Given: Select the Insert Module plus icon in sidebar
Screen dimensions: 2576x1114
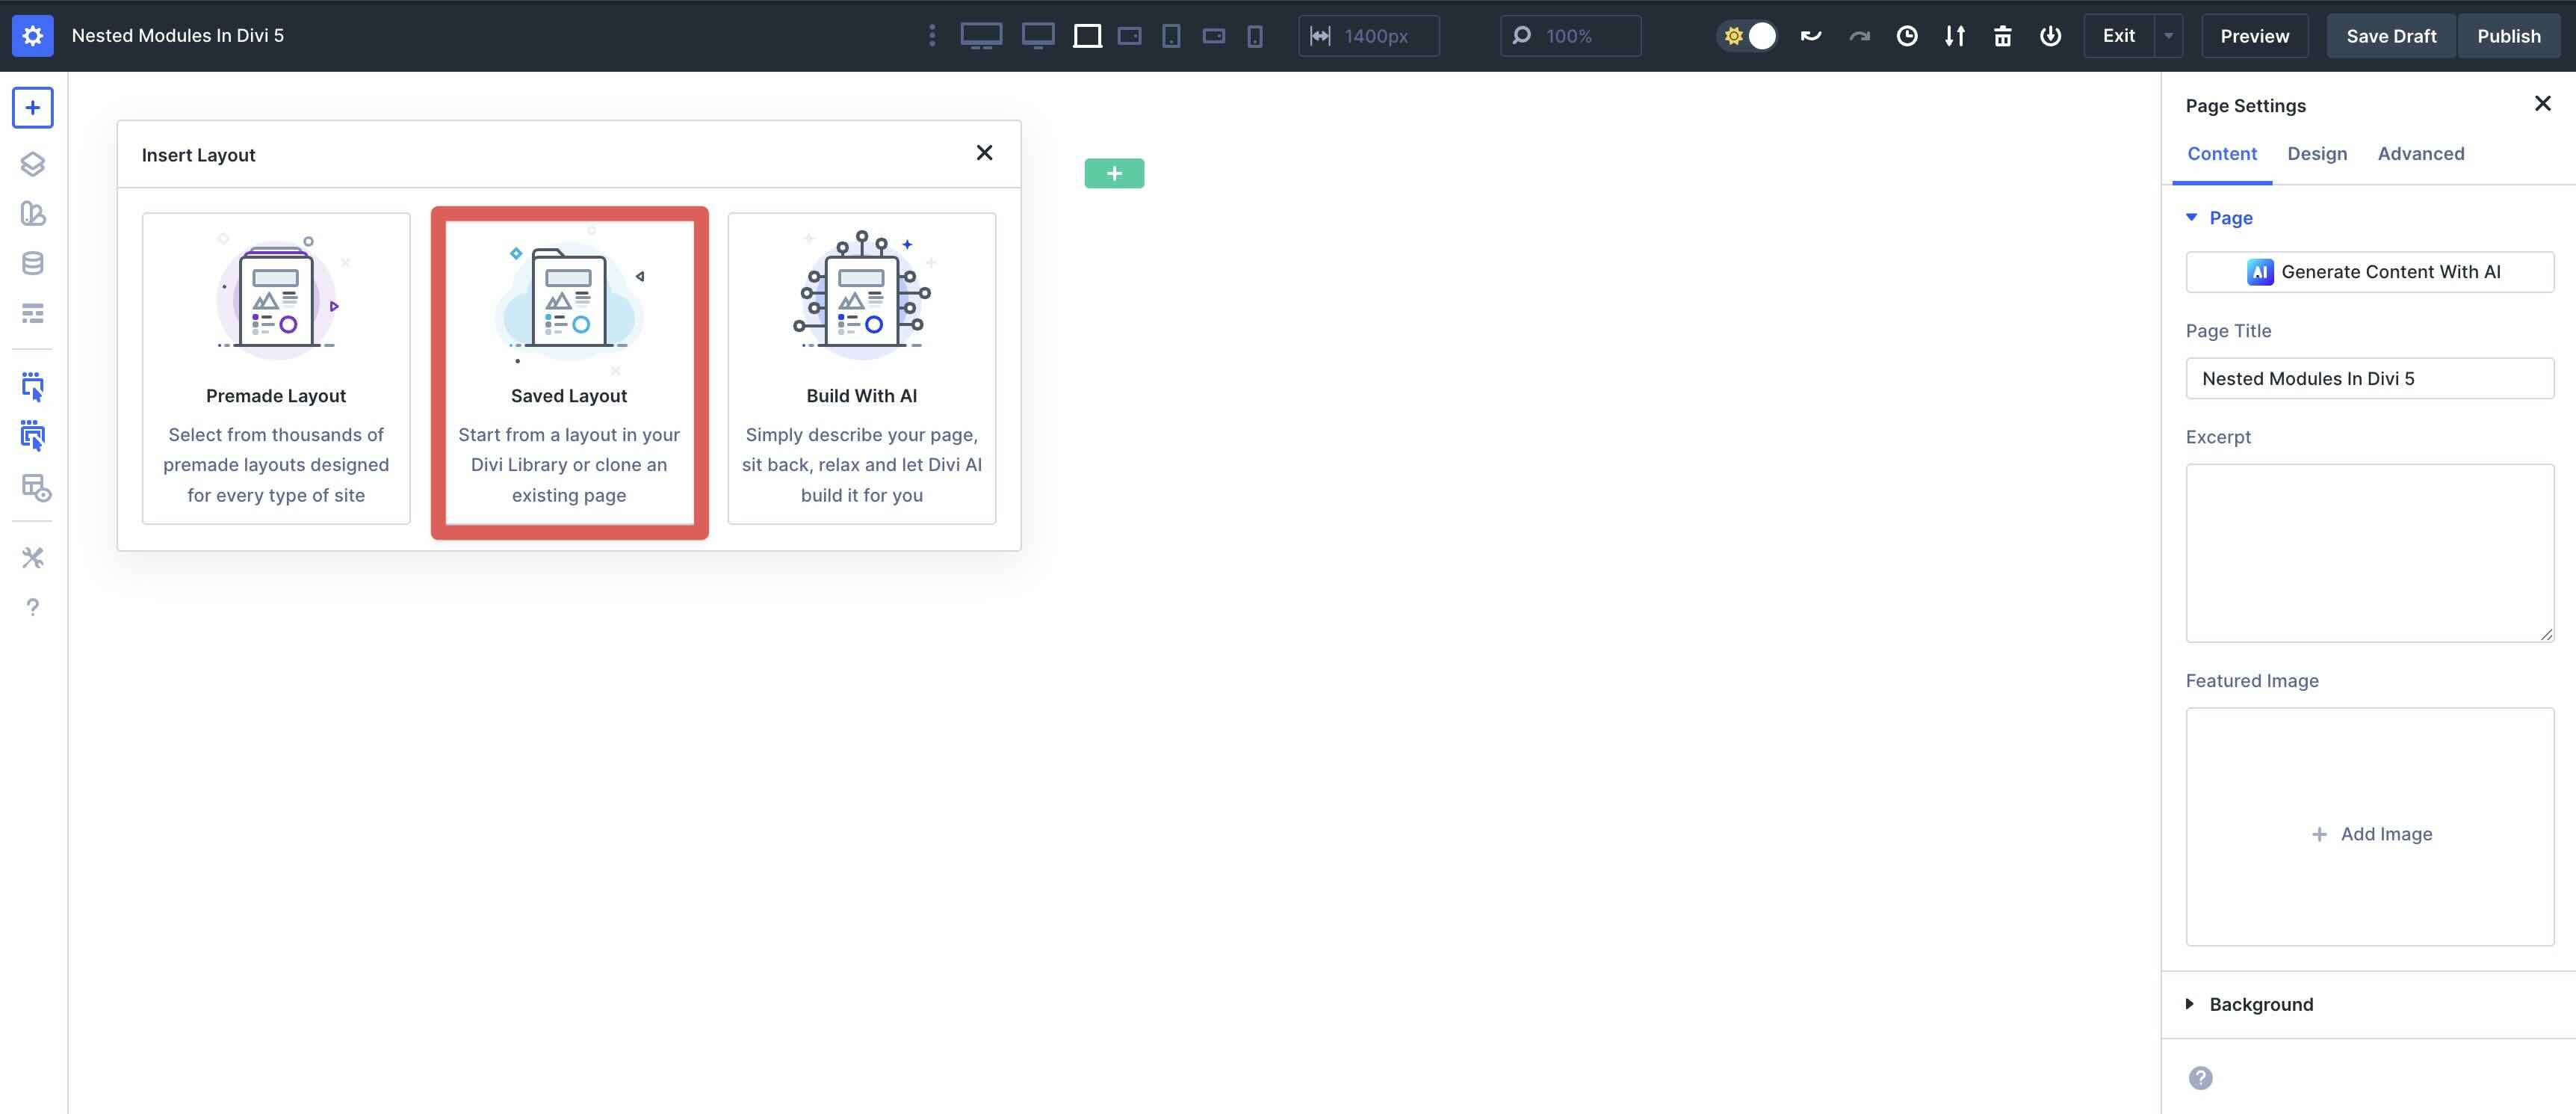Looking at the screenshot, I should (33, 107).
